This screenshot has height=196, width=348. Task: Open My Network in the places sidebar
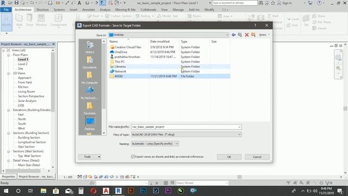90,93
